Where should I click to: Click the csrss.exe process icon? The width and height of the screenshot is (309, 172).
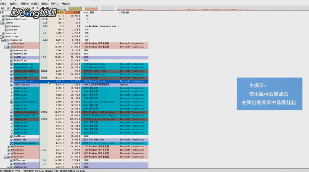click(3, 33)
